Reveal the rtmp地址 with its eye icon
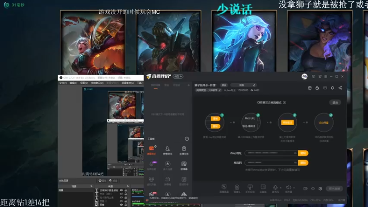The height and width of the screenshot is (207, 368). coord(295,153)
